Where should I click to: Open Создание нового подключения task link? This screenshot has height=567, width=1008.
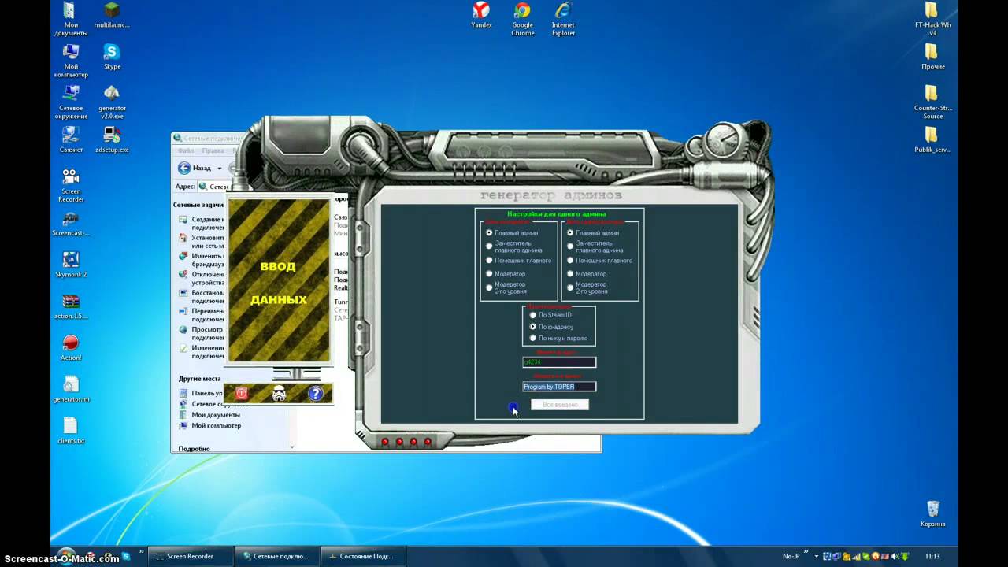point(202,224)
